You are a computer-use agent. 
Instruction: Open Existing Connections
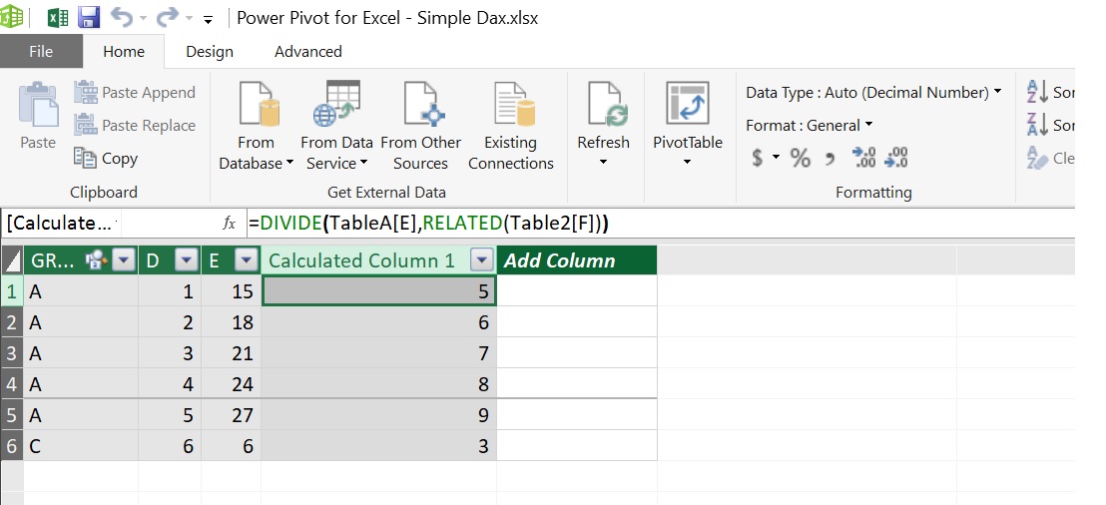[x=511, y=126]
